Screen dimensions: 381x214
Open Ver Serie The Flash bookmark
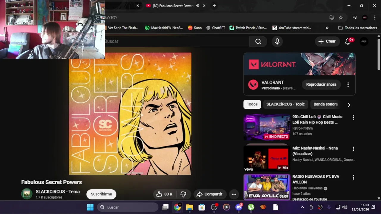point(123,28)
